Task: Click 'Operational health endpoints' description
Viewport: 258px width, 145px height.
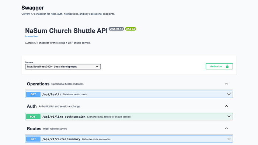Action: click(67, 84)
